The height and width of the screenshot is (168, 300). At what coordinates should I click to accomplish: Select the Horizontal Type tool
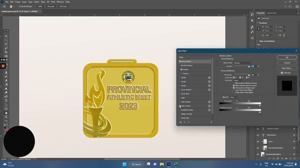pos(6,101)
